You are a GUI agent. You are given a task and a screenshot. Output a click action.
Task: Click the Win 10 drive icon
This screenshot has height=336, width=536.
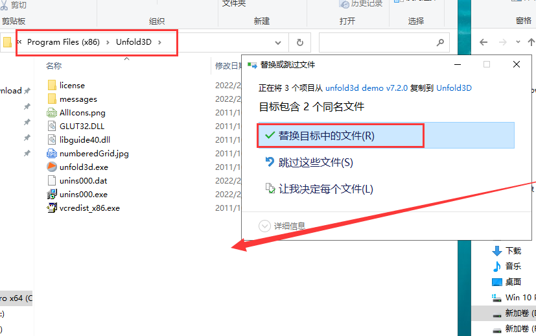496,298
